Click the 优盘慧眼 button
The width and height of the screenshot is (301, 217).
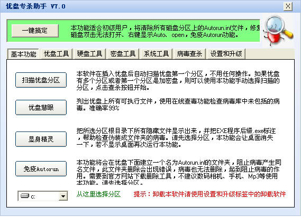click(x=41, y=108)
